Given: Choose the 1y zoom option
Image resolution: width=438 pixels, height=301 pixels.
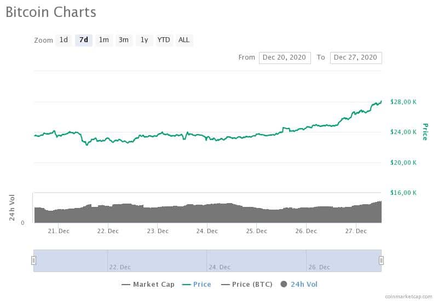Looking at the screenshot, I should click(144, 40).
